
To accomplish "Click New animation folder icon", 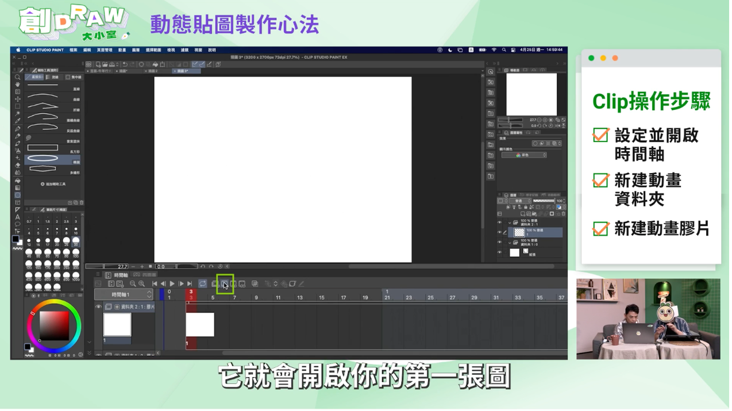I will tap(214, 283).
